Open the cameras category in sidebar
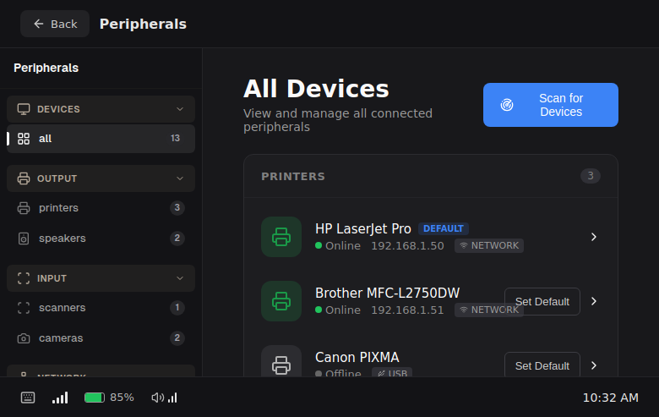The width and height of the screenshot is (659, 417). pos(61,338)
